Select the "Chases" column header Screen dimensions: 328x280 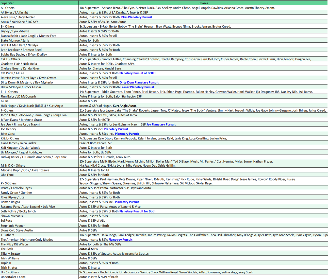[x=203, y=3]
